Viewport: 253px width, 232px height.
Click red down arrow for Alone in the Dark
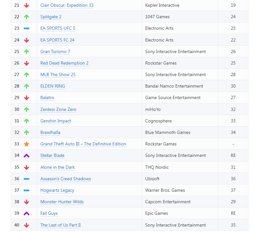click(27, 167)
